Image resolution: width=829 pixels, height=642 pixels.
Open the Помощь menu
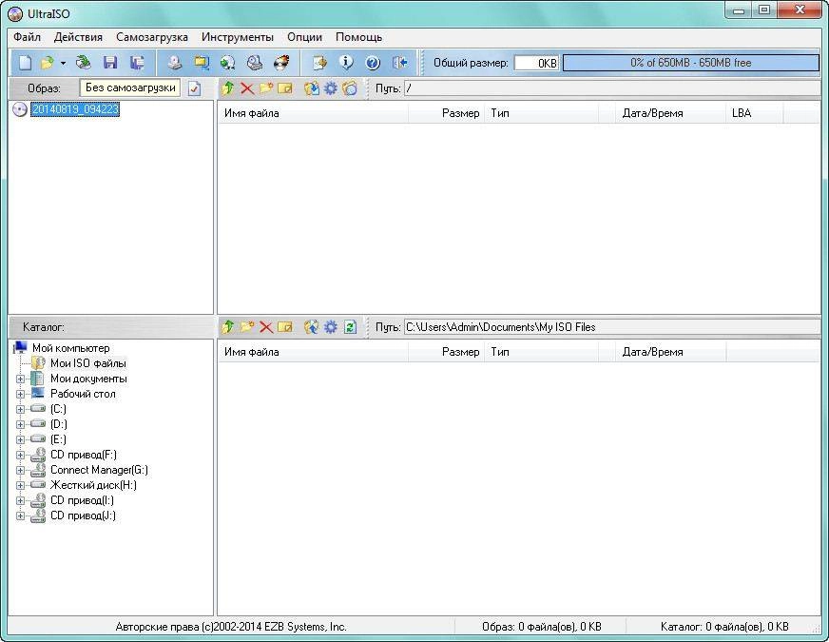point(358,37)
